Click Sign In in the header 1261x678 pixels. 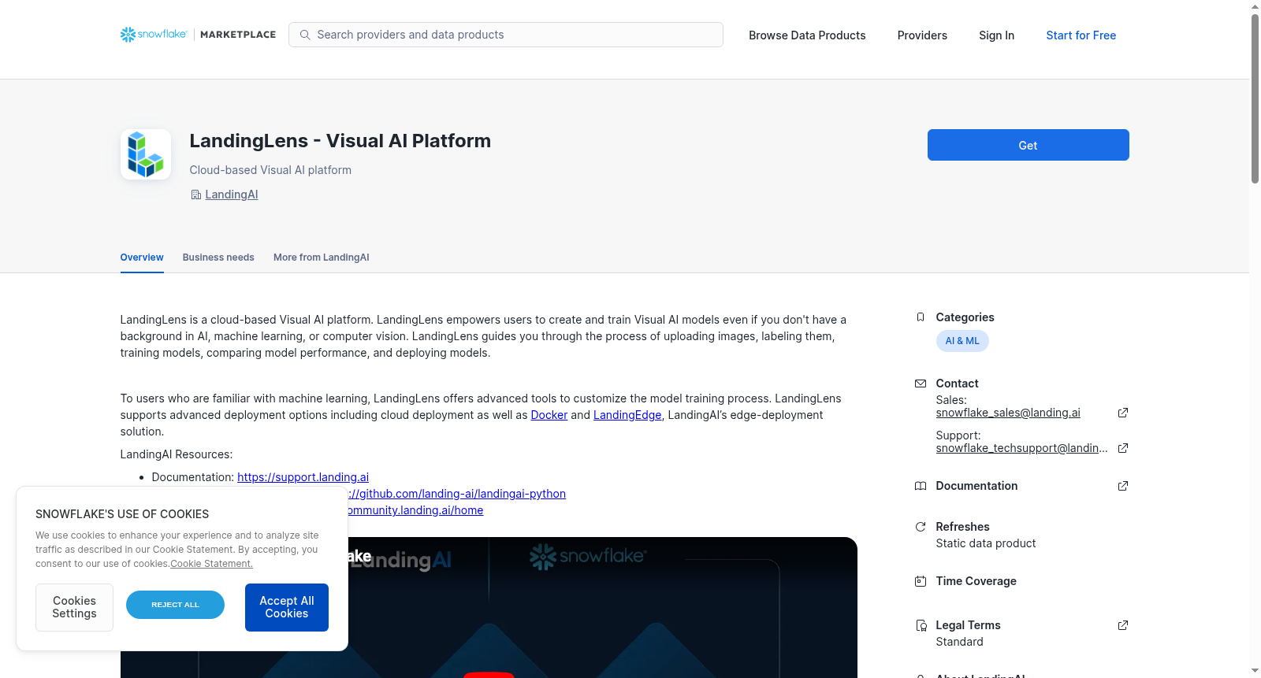996,35
